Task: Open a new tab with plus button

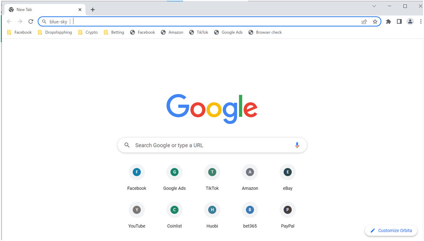Action: [92, 10]
